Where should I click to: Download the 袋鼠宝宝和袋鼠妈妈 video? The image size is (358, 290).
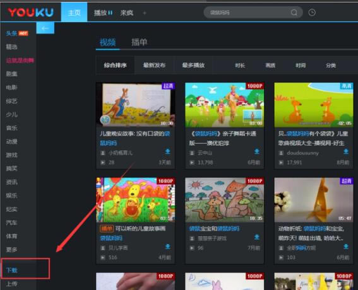257,237
